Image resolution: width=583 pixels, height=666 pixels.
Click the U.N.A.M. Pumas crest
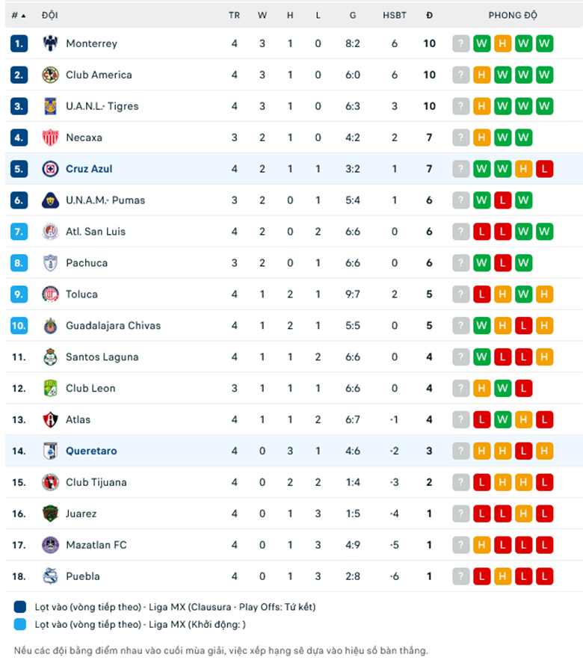(49, 200)
